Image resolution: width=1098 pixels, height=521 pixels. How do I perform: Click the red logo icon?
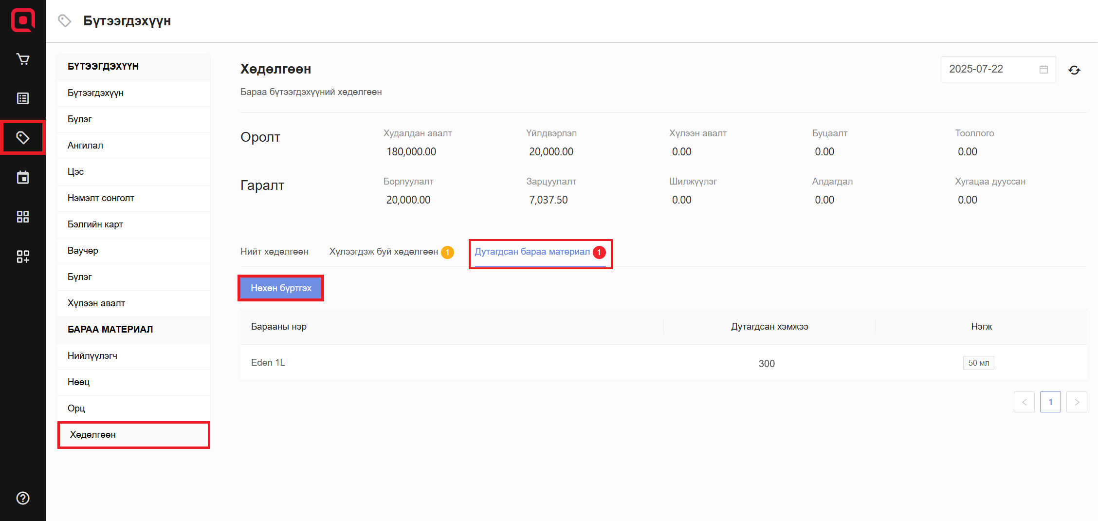[x=23, y=20]
